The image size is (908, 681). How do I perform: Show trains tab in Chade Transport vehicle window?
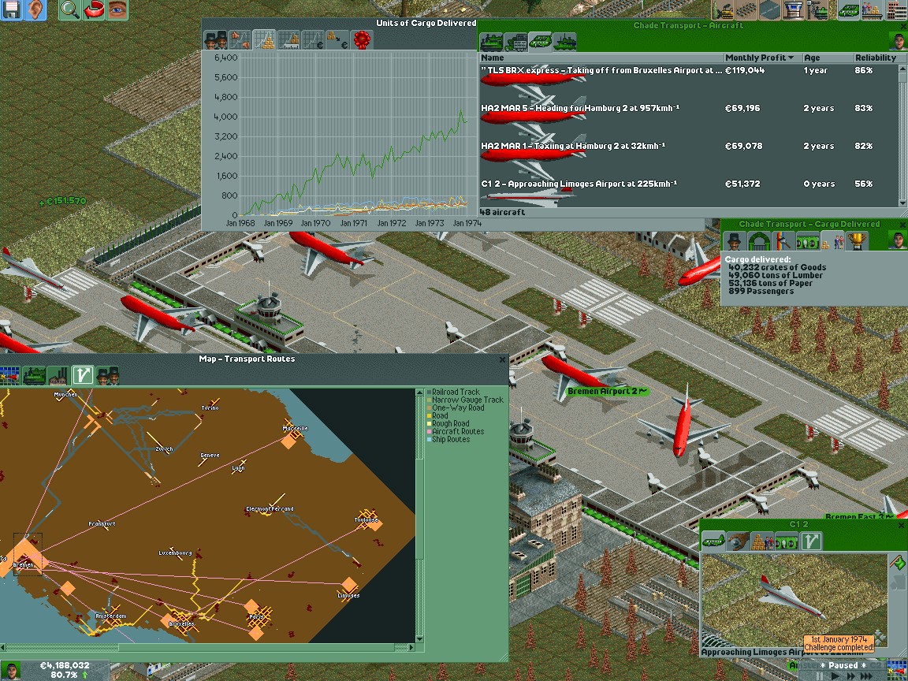[491, 42]
